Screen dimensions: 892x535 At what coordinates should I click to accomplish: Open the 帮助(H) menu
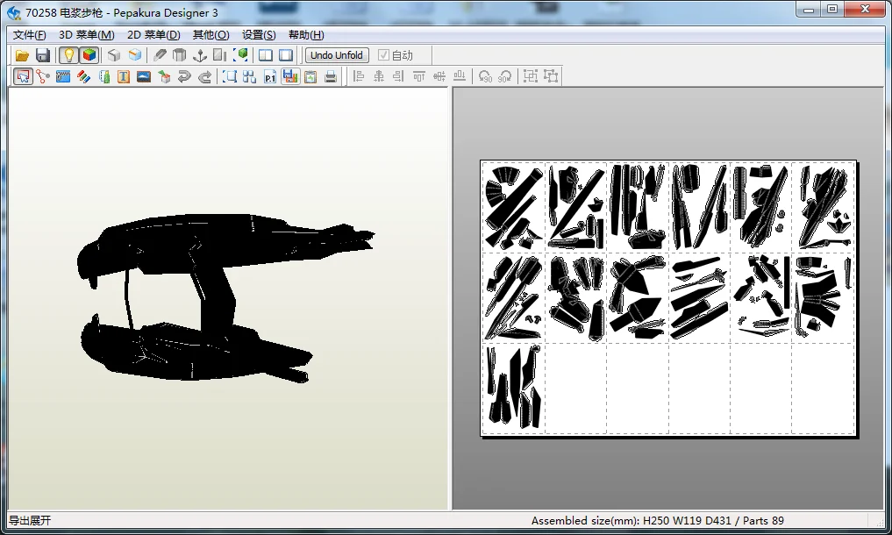pos(306,35)
